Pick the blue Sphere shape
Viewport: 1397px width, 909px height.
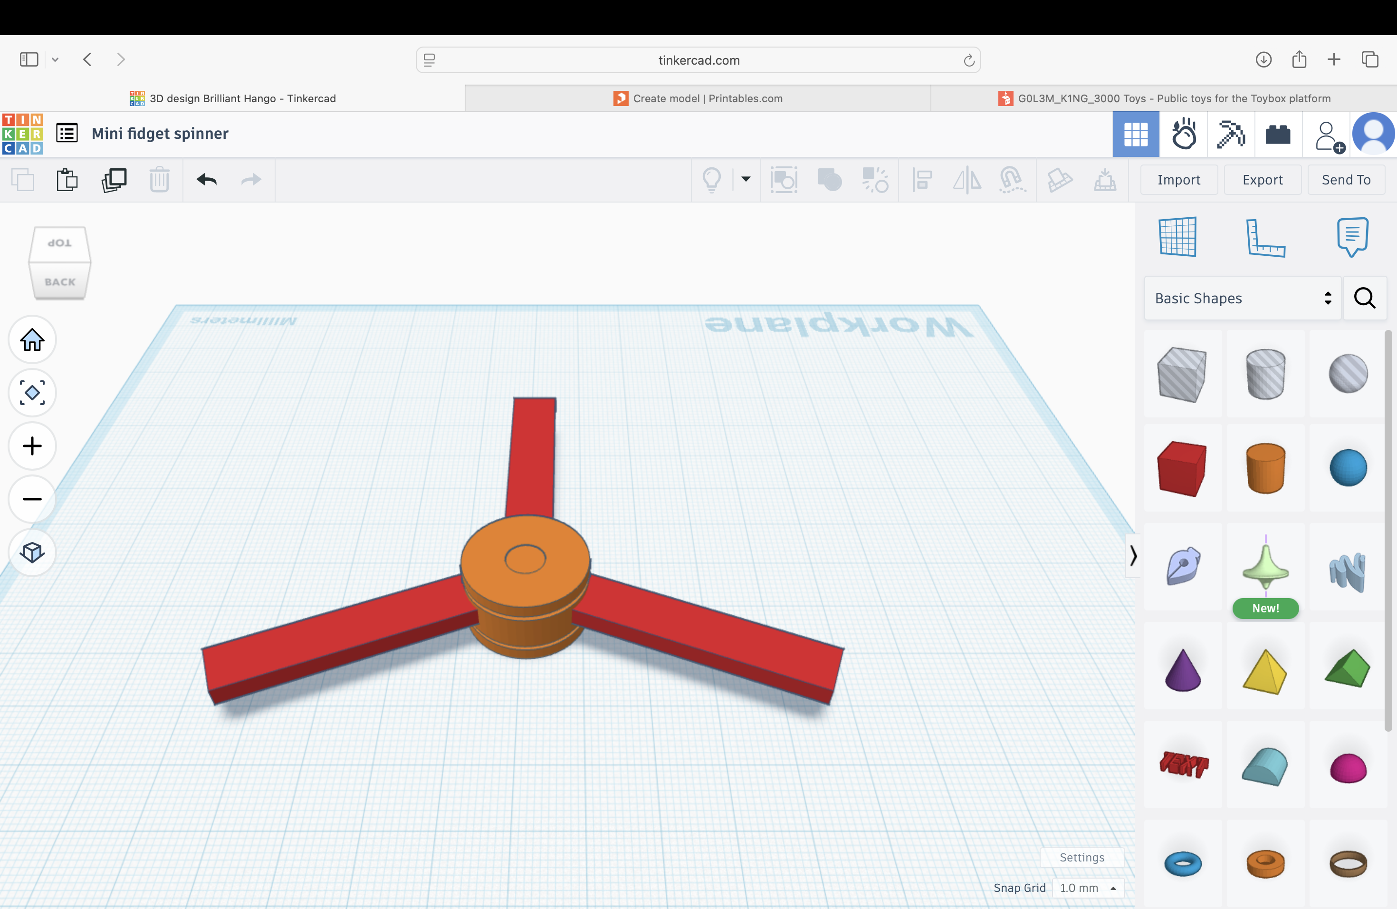[1348, 468]
